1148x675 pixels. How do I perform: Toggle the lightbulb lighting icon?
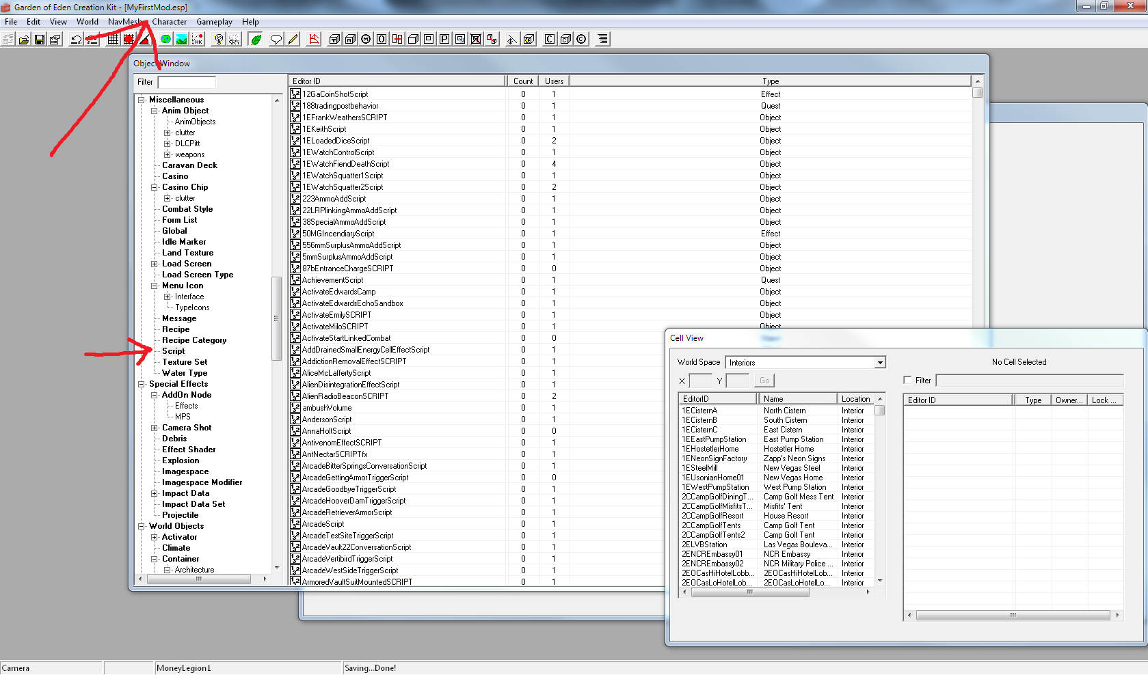(x=218, y=40)
